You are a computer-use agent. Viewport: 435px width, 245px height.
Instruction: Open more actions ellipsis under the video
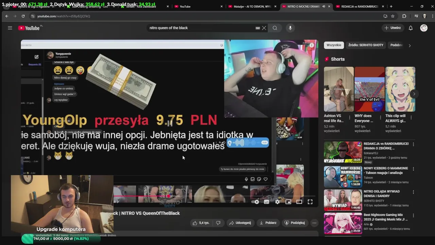click(x=314, y=223)
